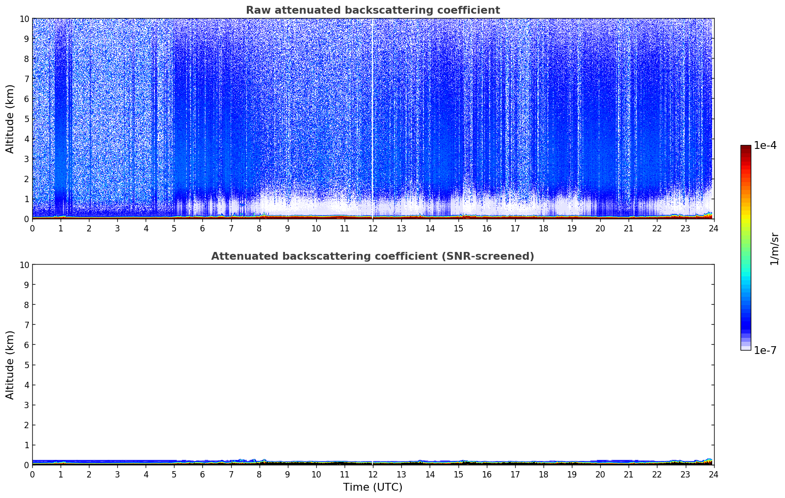Click the colorbar's '1e-4' maximum label

pos(765,145)
